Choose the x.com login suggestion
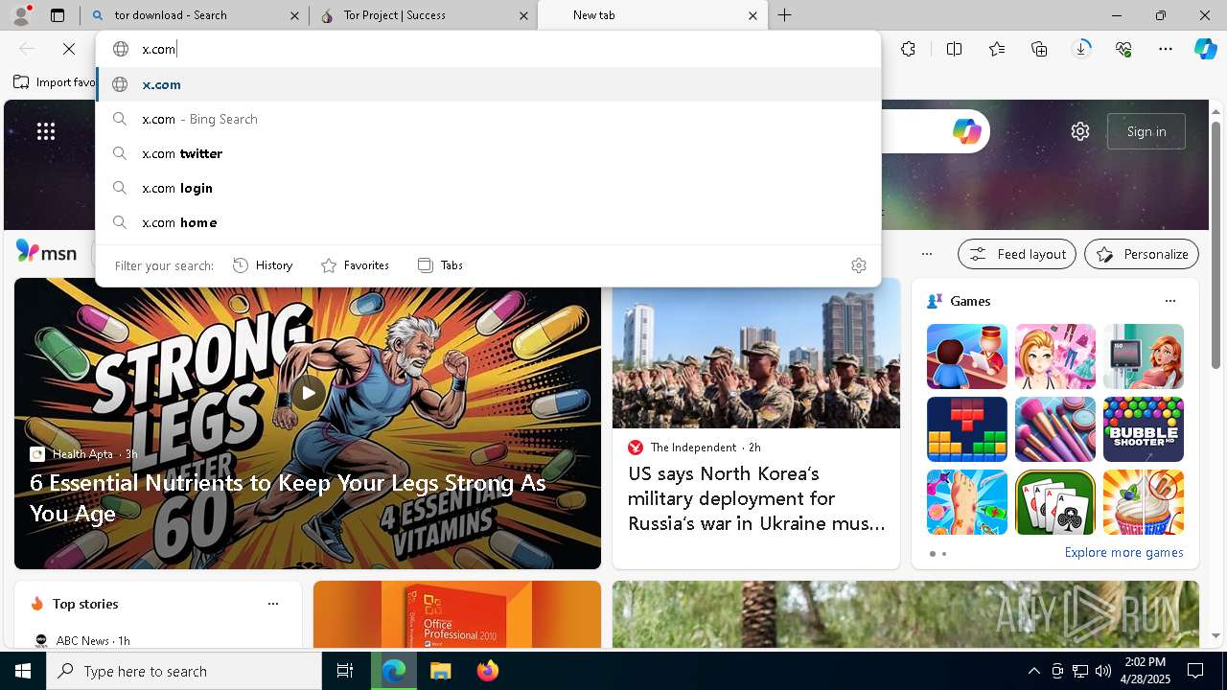1227x690 pixels. (488, 188)
